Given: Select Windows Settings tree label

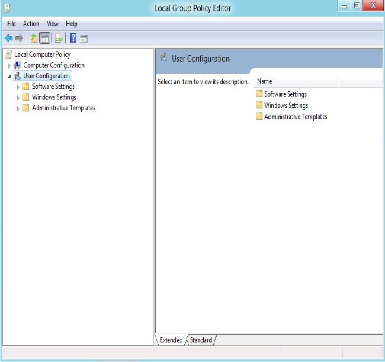Looking at the screenshot, I should pos(54,97).
